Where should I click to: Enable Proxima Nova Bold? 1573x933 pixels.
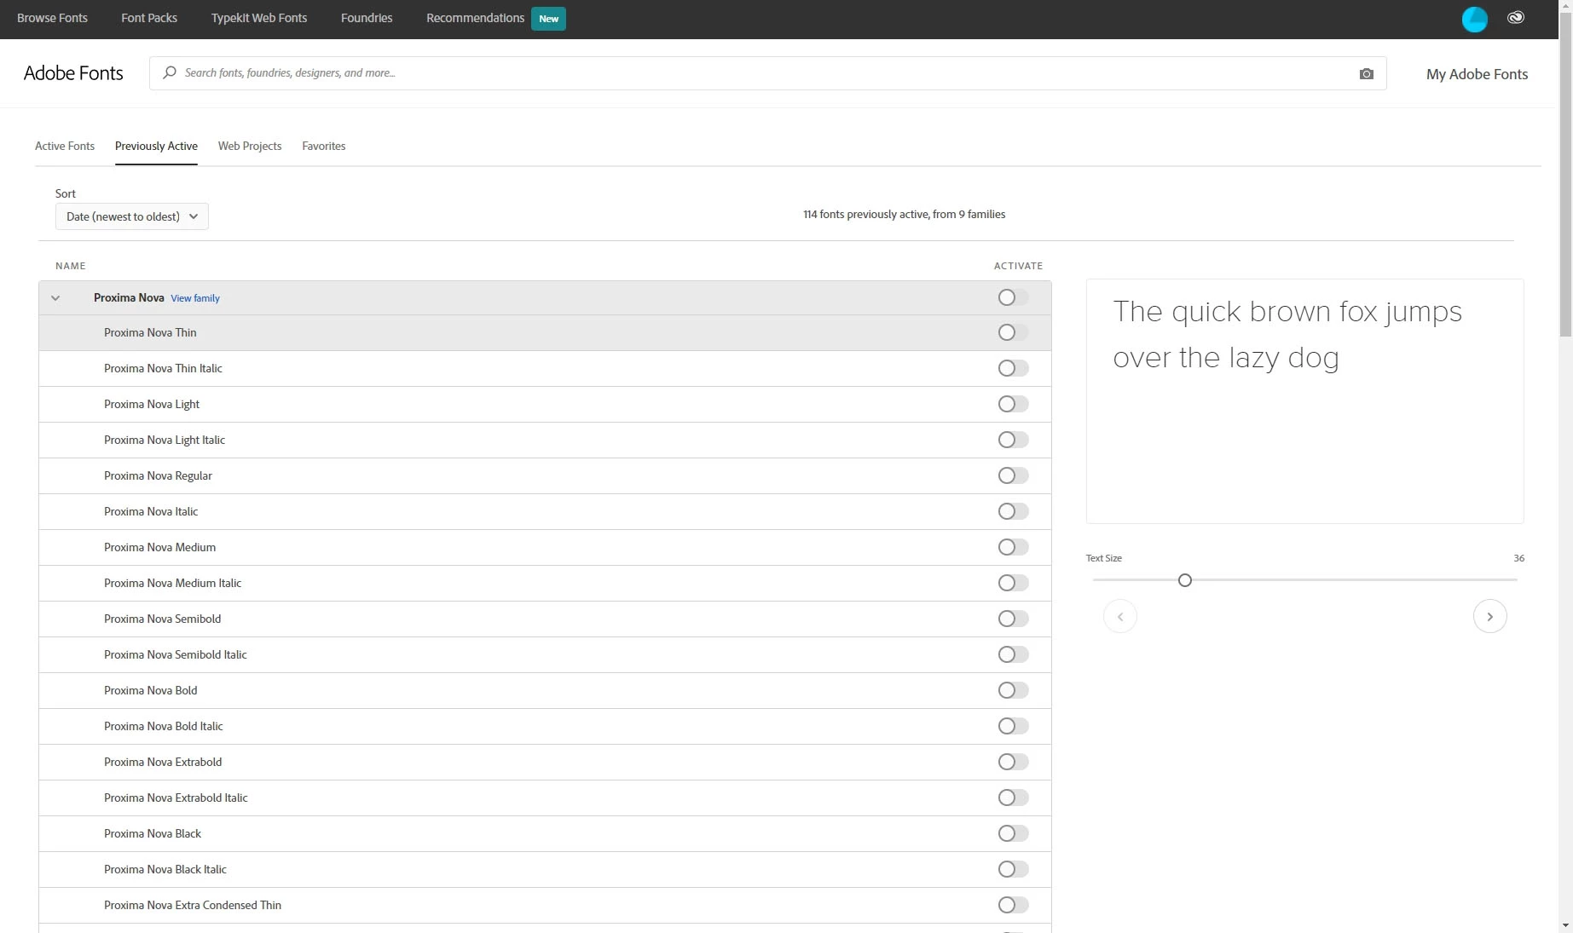point(1013,690)
